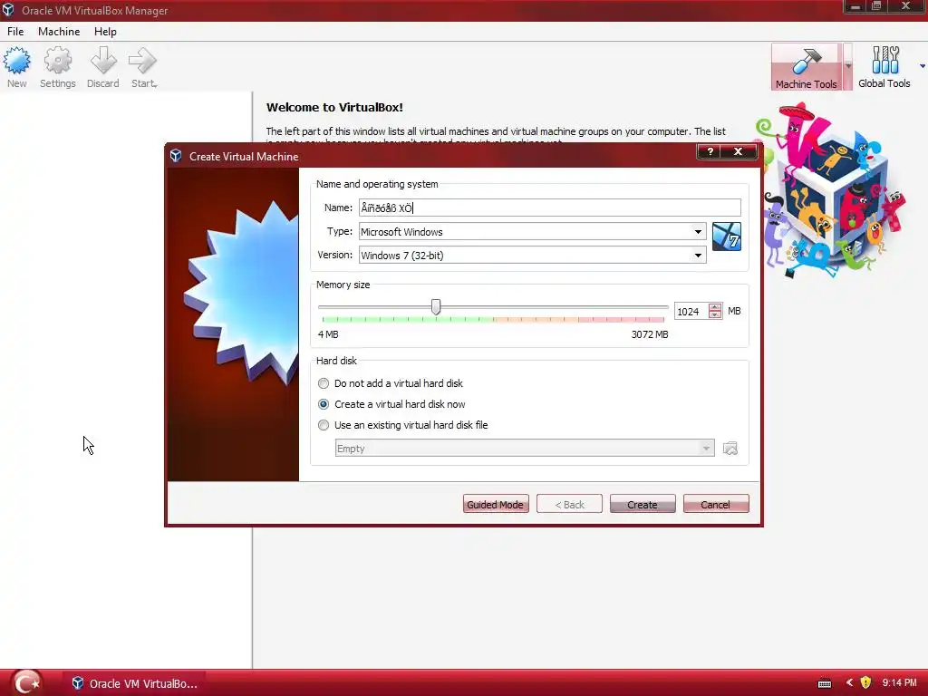Click the security shield tray icon
This screenshot has height=696, width=928.
point(865,683)
